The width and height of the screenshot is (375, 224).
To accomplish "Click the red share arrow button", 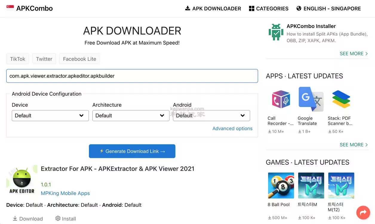I will click(x=363, y=213).
